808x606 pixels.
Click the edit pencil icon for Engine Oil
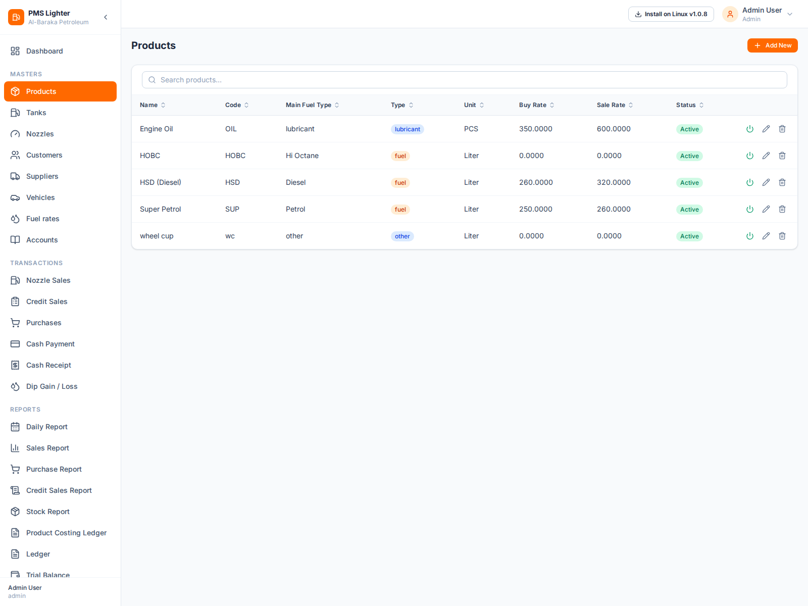(x=766, y=129)
